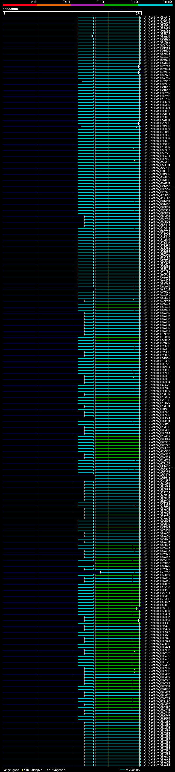Viewport: 175px width, 772px height.
Task: Select UniRef100_Q8H946 label
Action: click(x=157, y=388)
